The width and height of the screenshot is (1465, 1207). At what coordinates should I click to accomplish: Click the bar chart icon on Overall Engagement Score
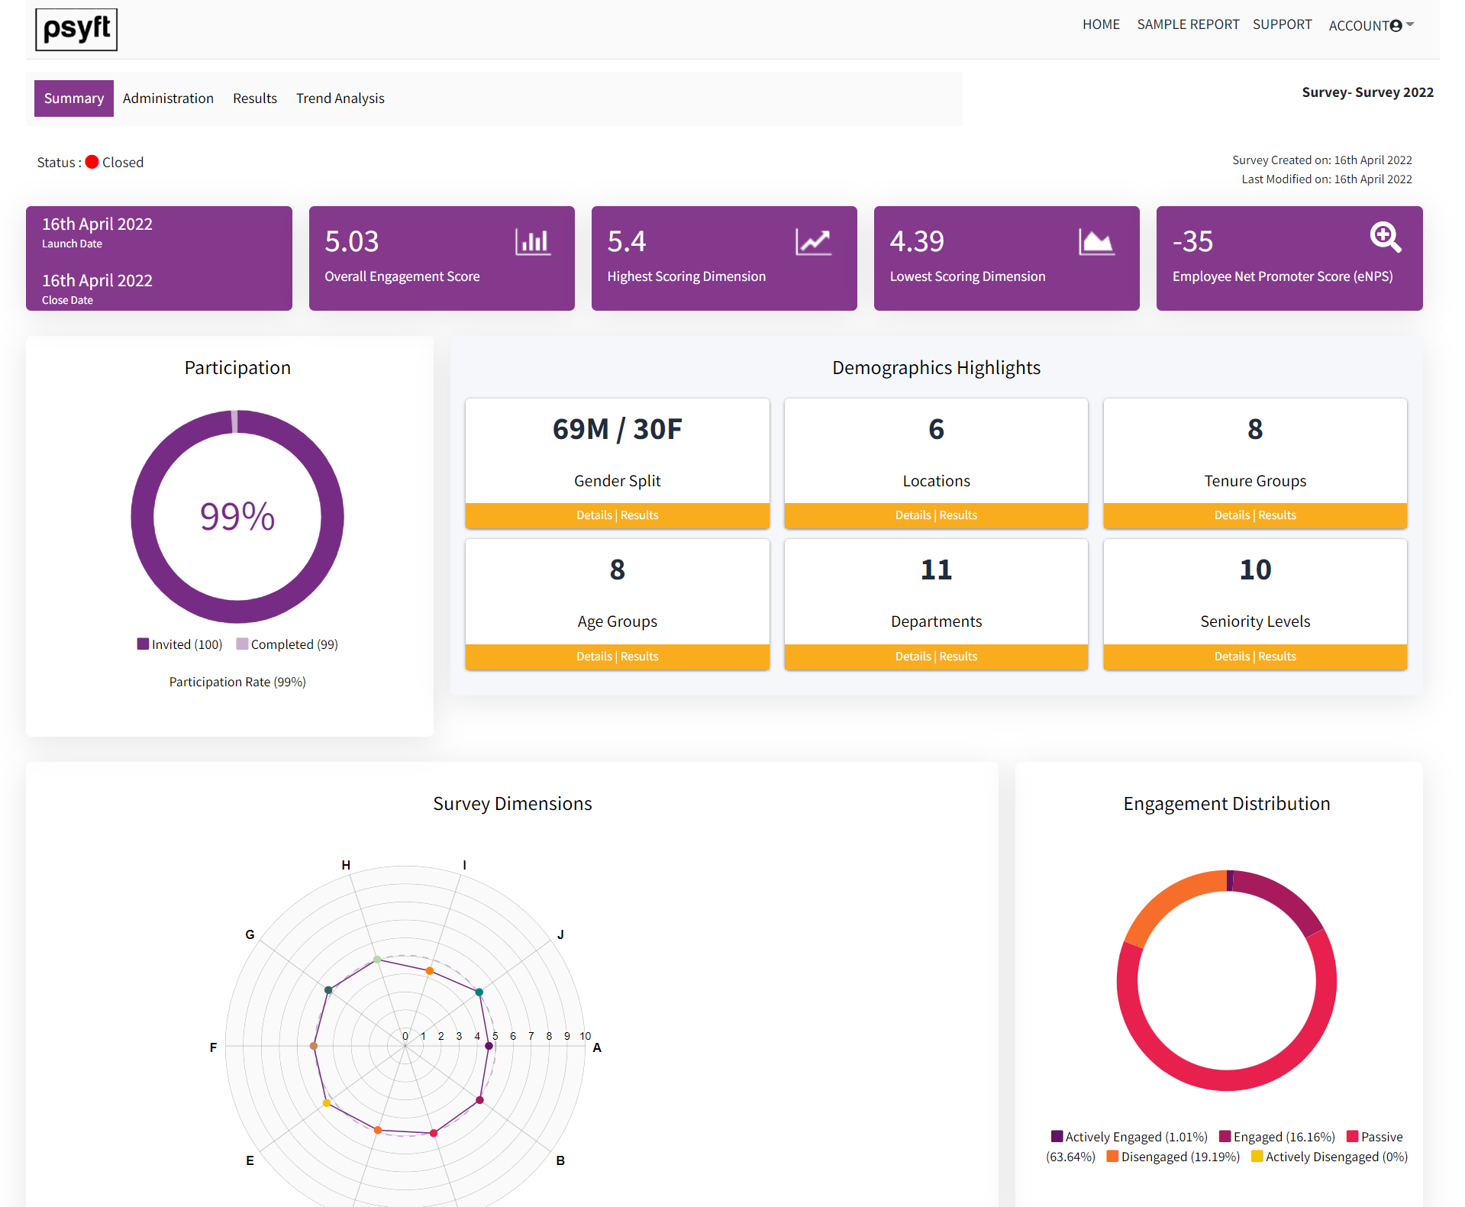tap(533, 242)
